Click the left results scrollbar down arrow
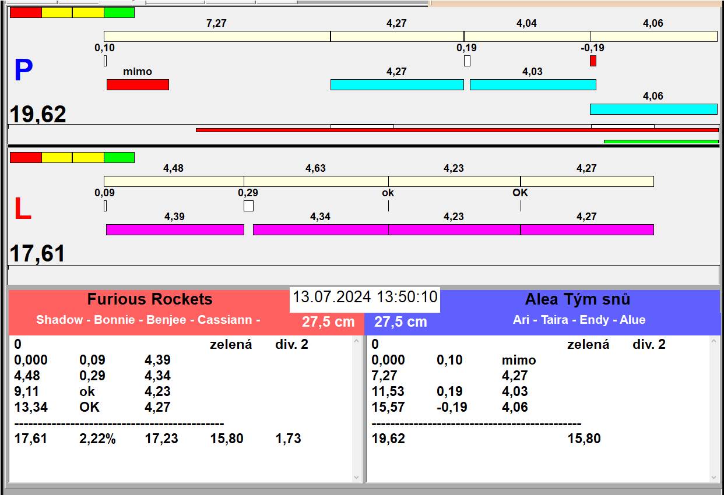The image size is (724, 495). point(357,477)
